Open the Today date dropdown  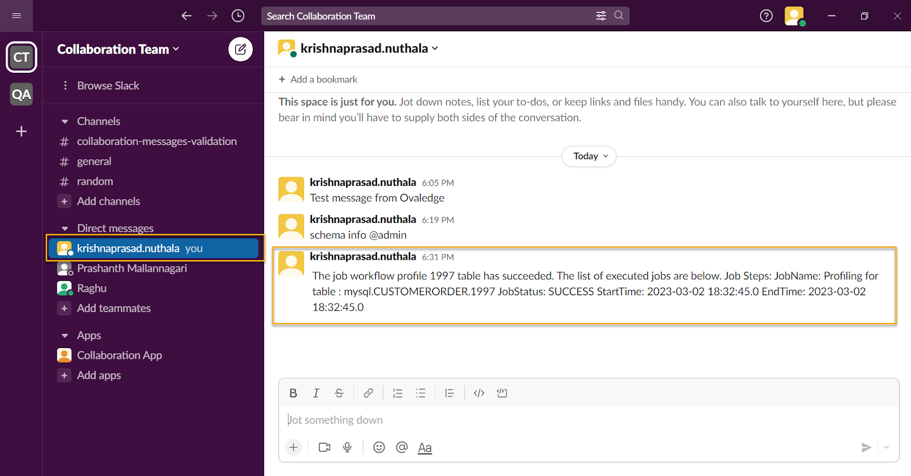tap(589, 156)
